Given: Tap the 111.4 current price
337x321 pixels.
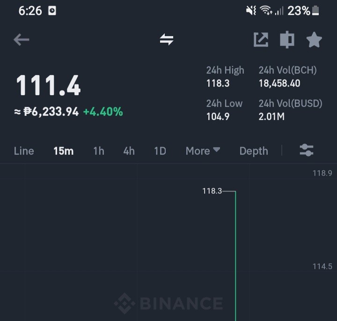Looking at the screenshot, I should coord(48,85).
